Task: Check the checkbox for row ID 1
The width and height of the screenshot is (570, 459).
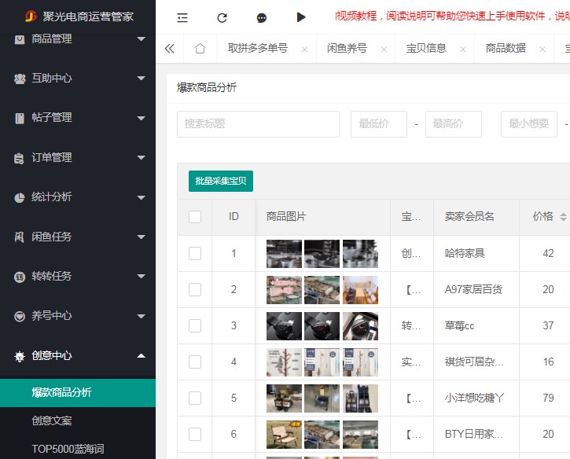Action: coord(195,253)
